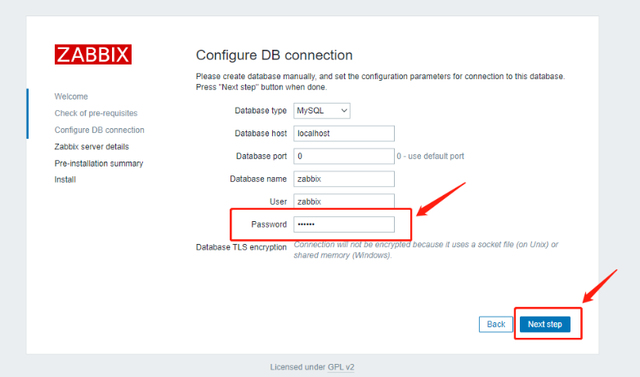The image size is (640, 377).
Task: Click the Database host label
Action: click(261, 134)
